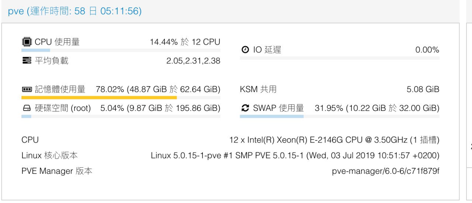This screenshot has height=203, width=472.
Task: Click the CPU chip icon
Action: pos(27,42)
